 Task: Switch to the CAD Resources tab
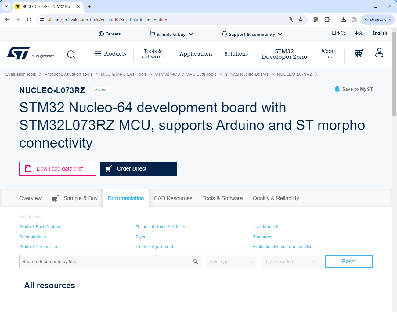173,198
